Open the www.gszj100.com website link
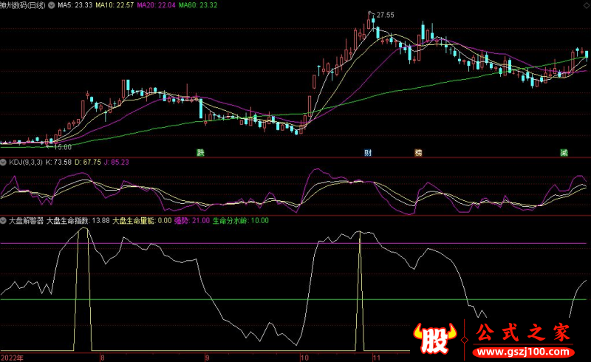The height and width of the screenshot is (362, 591). click(x=523, y=350)
